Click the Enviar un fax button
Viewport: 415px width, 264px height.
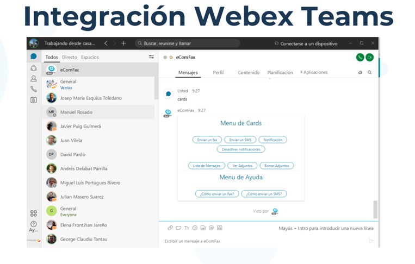coord(207,140)
